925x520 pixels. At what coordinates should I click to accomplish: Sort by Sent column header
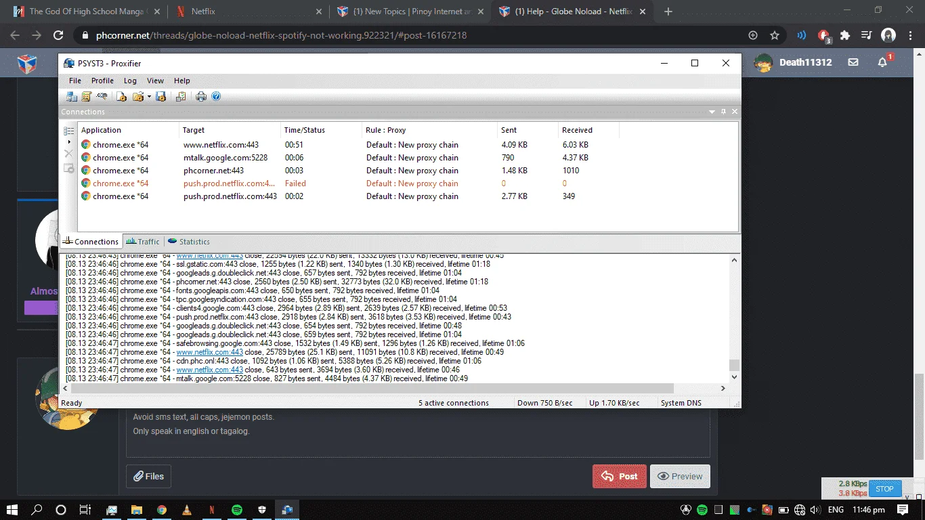click(528, 130)
